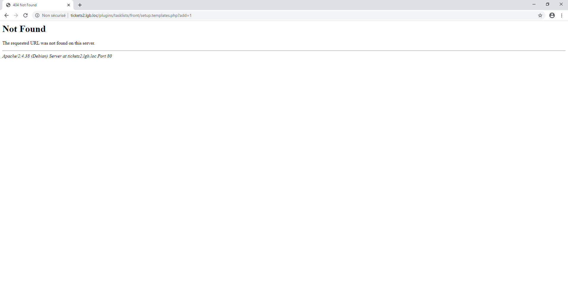Open a new tab with the plus icon
Screen dimensions: 568x307
pos(80,5)
